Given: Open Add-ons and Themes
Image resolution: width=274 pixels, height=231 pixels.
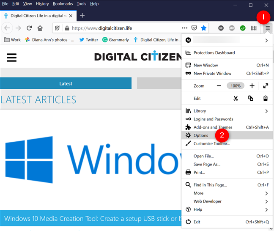Looking at the screenshot, I should pos(227,127).
